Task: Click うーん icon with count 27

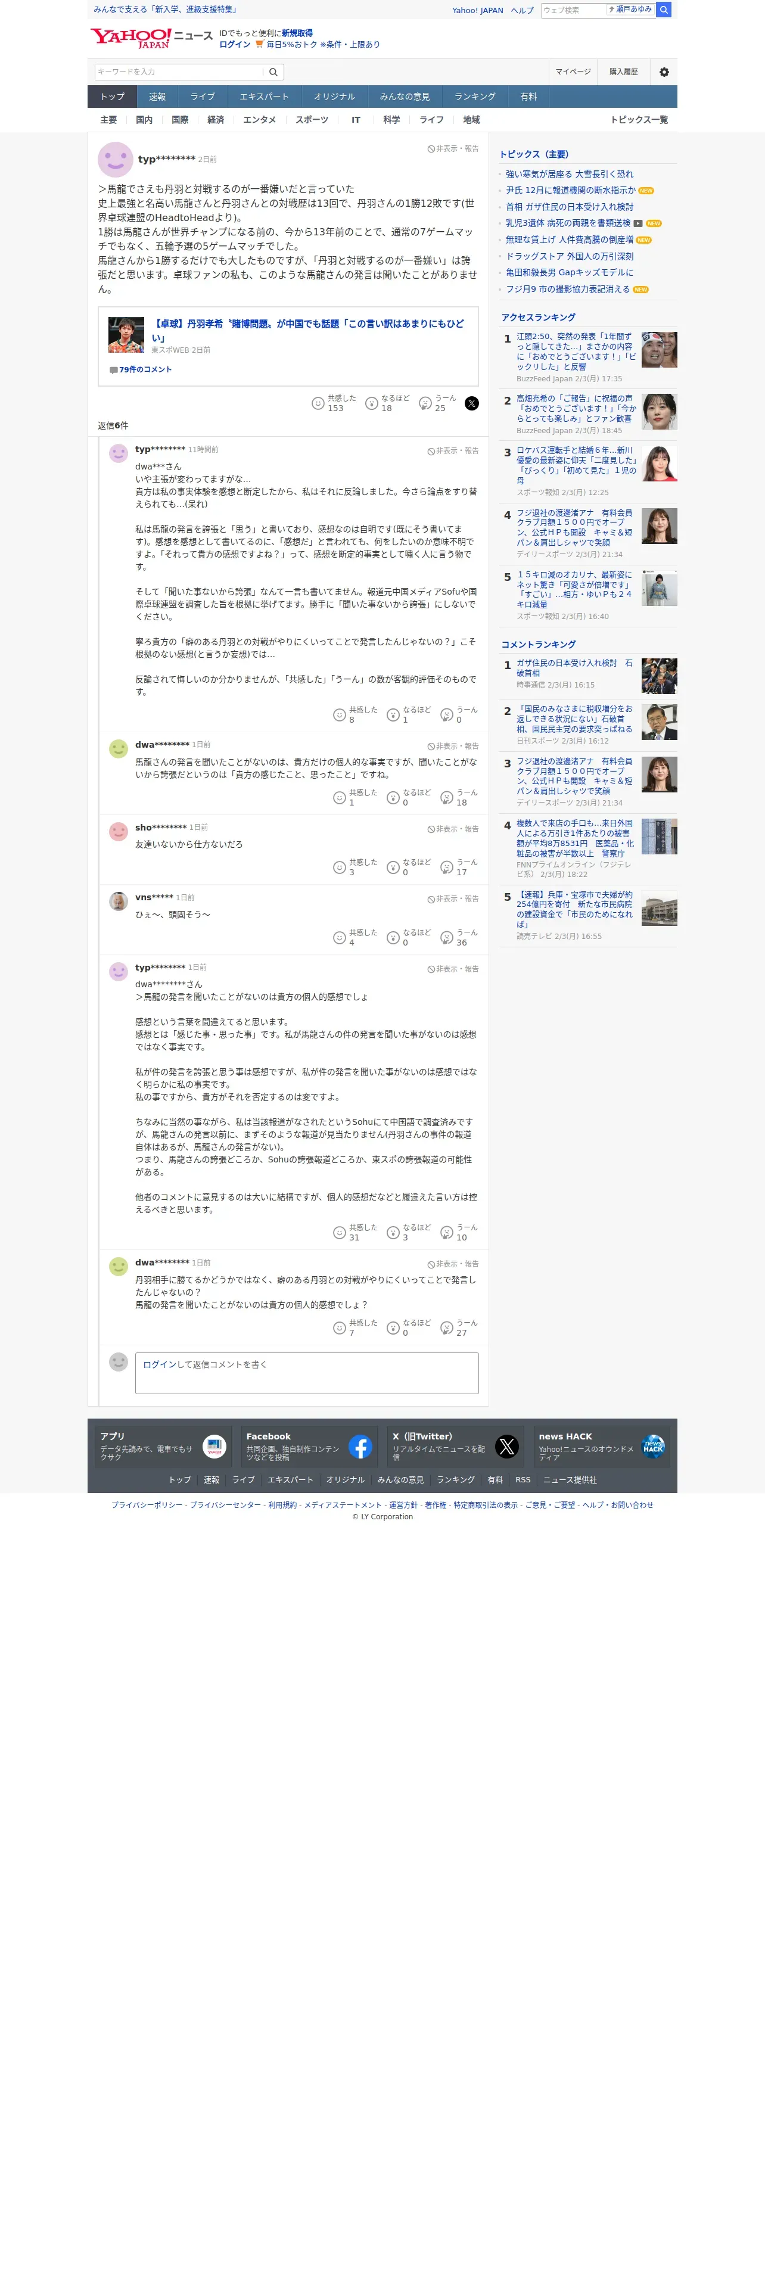Action: pos(446,1327)
